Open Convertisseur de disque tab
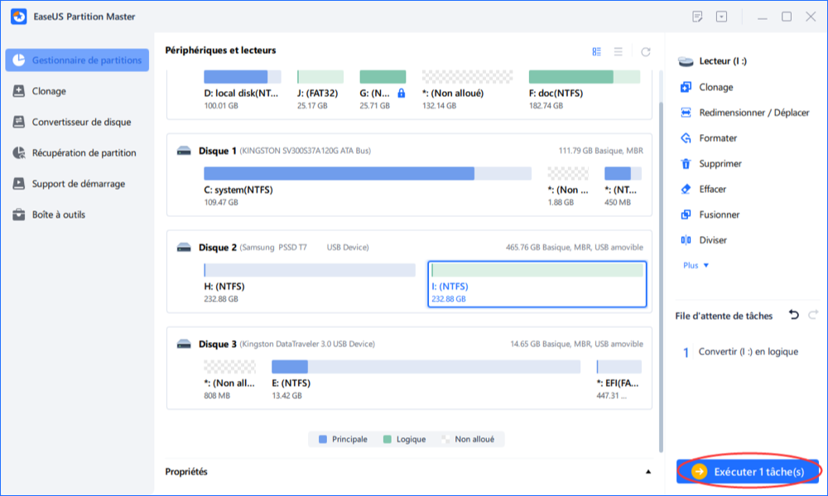This screenshot has height=496, width=828. [x=81, y=122]
